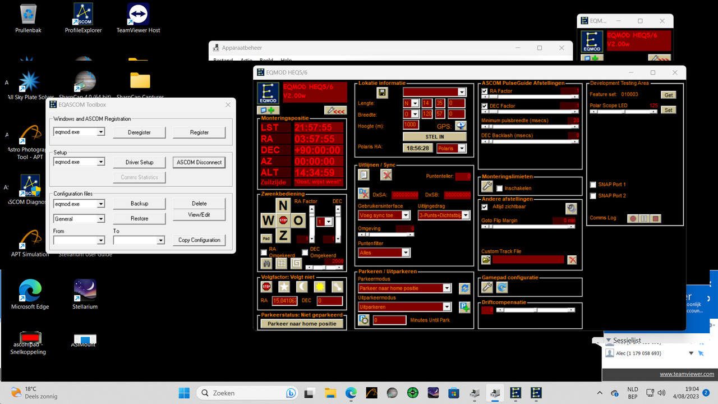718x404 pixels.
Task: Open gamepad configuration wrench
Action: pos(487,287)
